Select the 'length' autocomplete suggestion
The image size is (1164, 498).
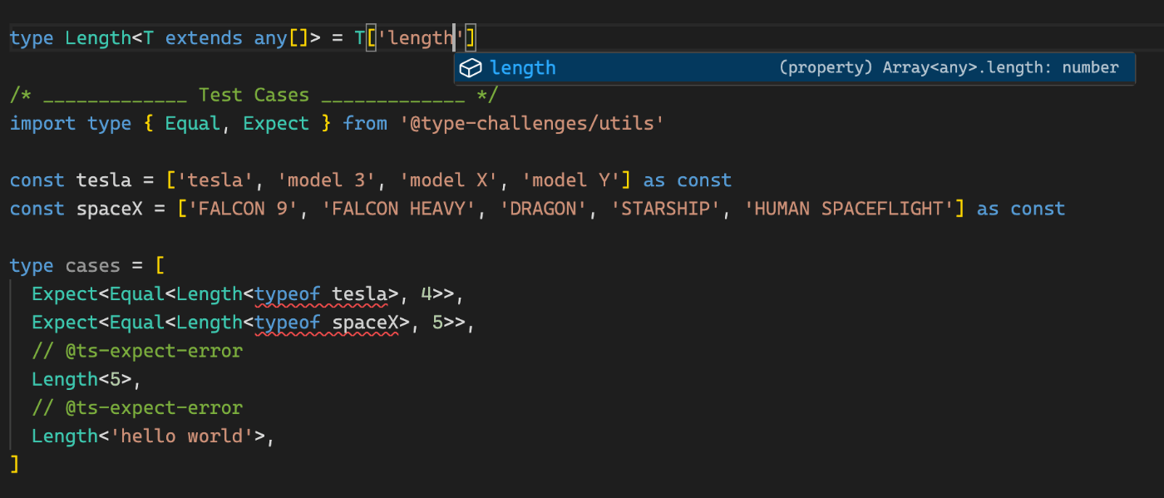(x=795, y=68)
